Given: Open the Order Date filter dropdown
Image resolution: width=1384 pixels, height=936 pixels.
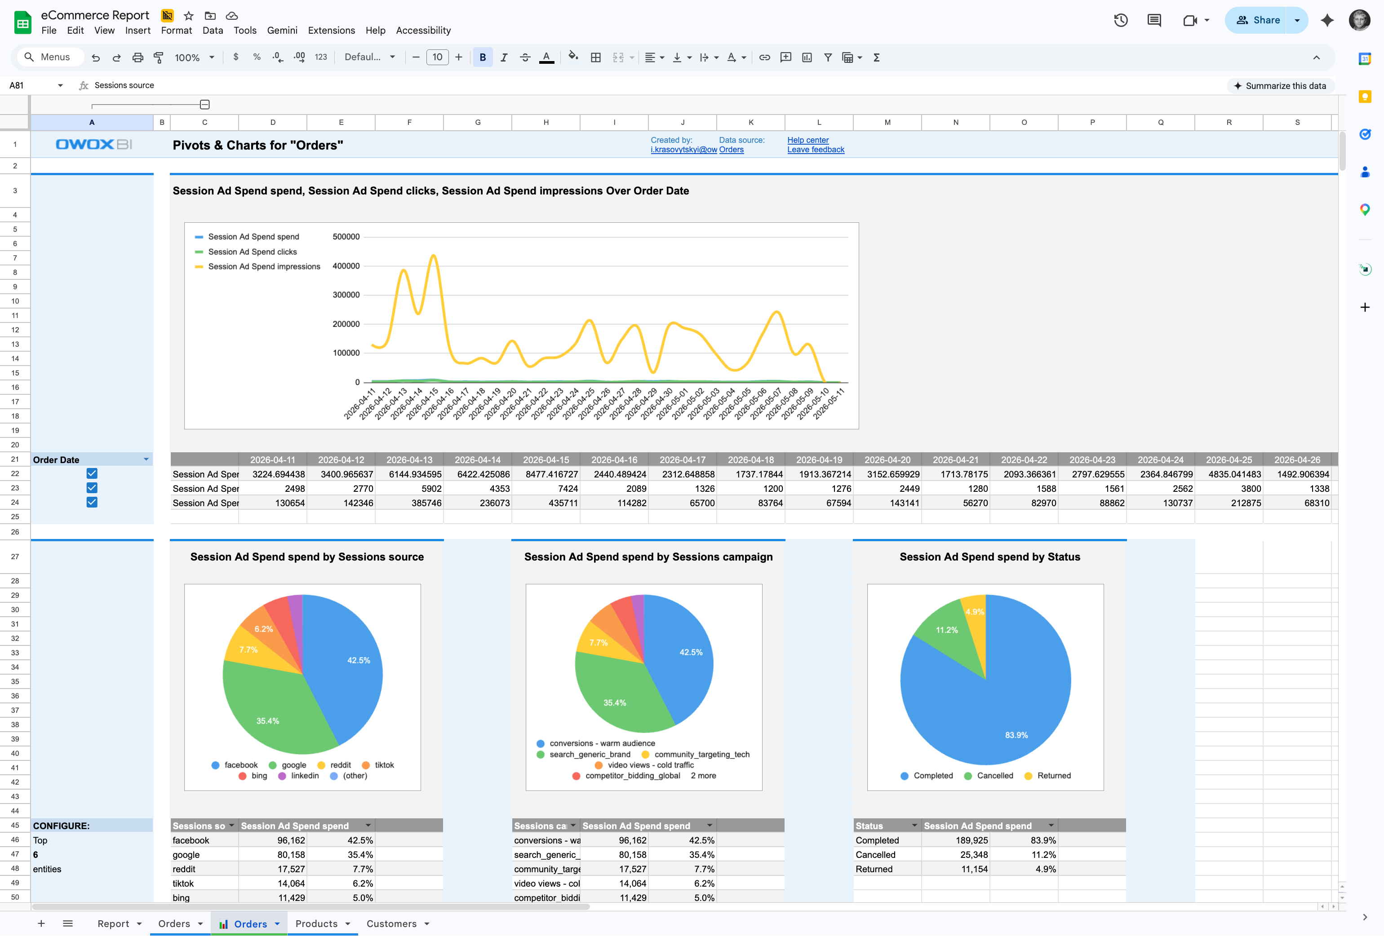Looking at the screenshot, I should point(146,459).
